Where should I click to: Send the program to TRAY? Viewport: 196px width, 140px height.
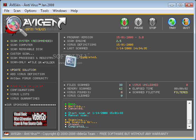point(172,22)
